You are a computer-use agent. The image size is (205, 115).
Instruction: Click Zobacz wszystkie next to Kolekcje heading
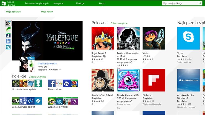point(38,77)
